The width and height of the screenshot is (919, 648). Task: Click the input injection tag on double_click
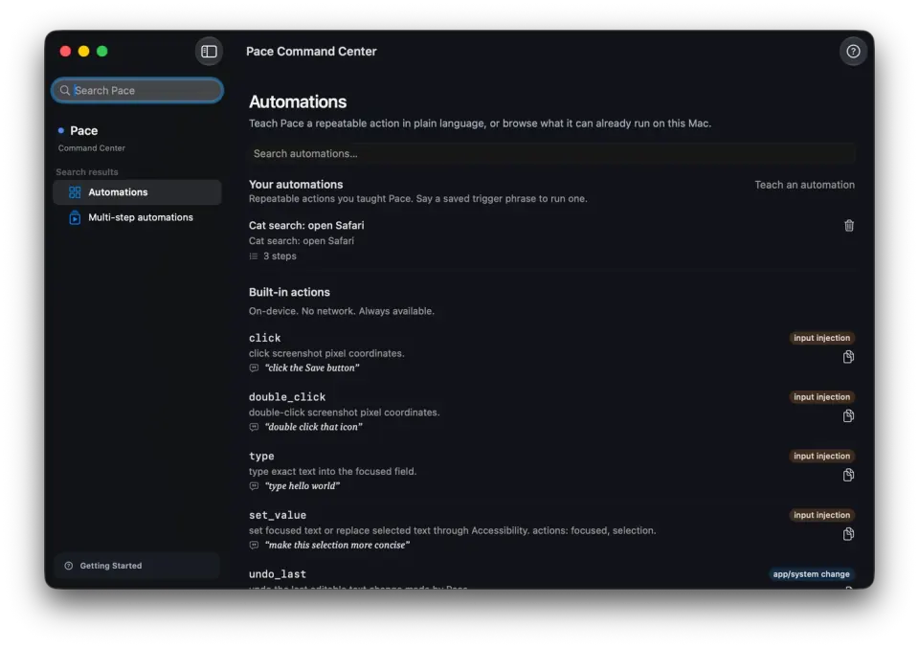pyautogui.click(x=821, y=397)
